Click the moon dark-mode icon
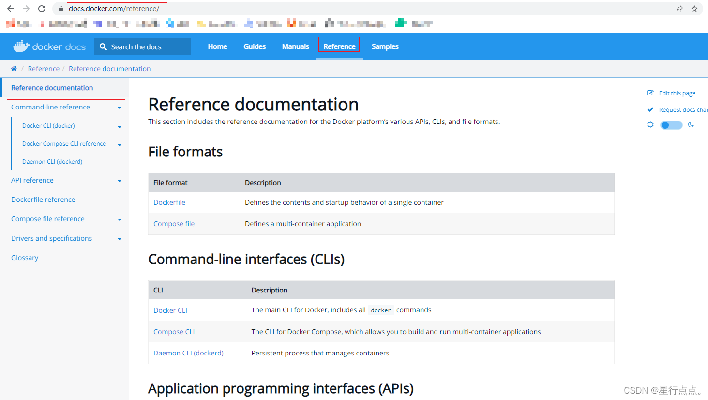This screenshot has height=400, width=708. click(691, 124)
